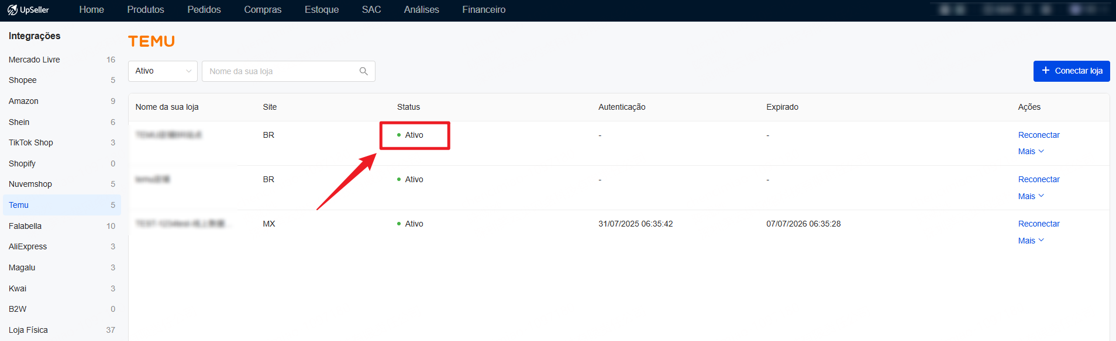The height and width of the screenshot is (341, 1116).
Task: Open the Ativo status filter dropdown
Action: (x=163, y=71)
